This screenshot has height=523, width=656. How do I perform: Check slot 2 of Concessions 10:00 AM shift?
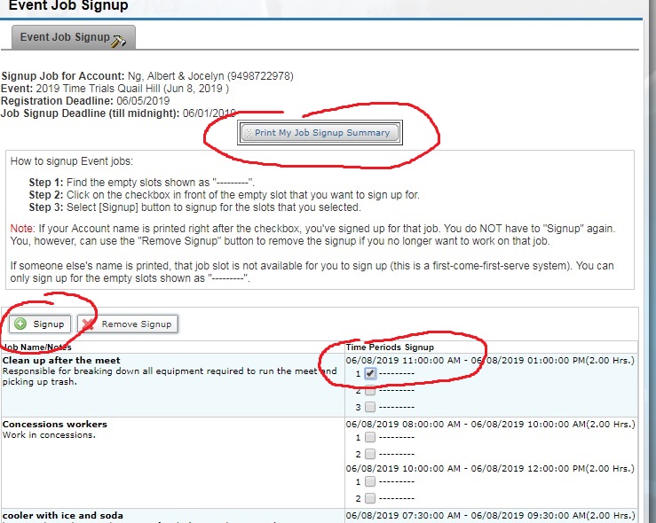tap(370, 499)
